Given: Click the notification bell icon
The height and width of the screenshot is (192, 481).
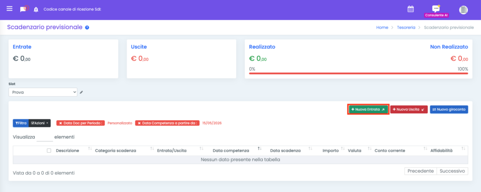Looking at the screenshot, I should point(36,9).
